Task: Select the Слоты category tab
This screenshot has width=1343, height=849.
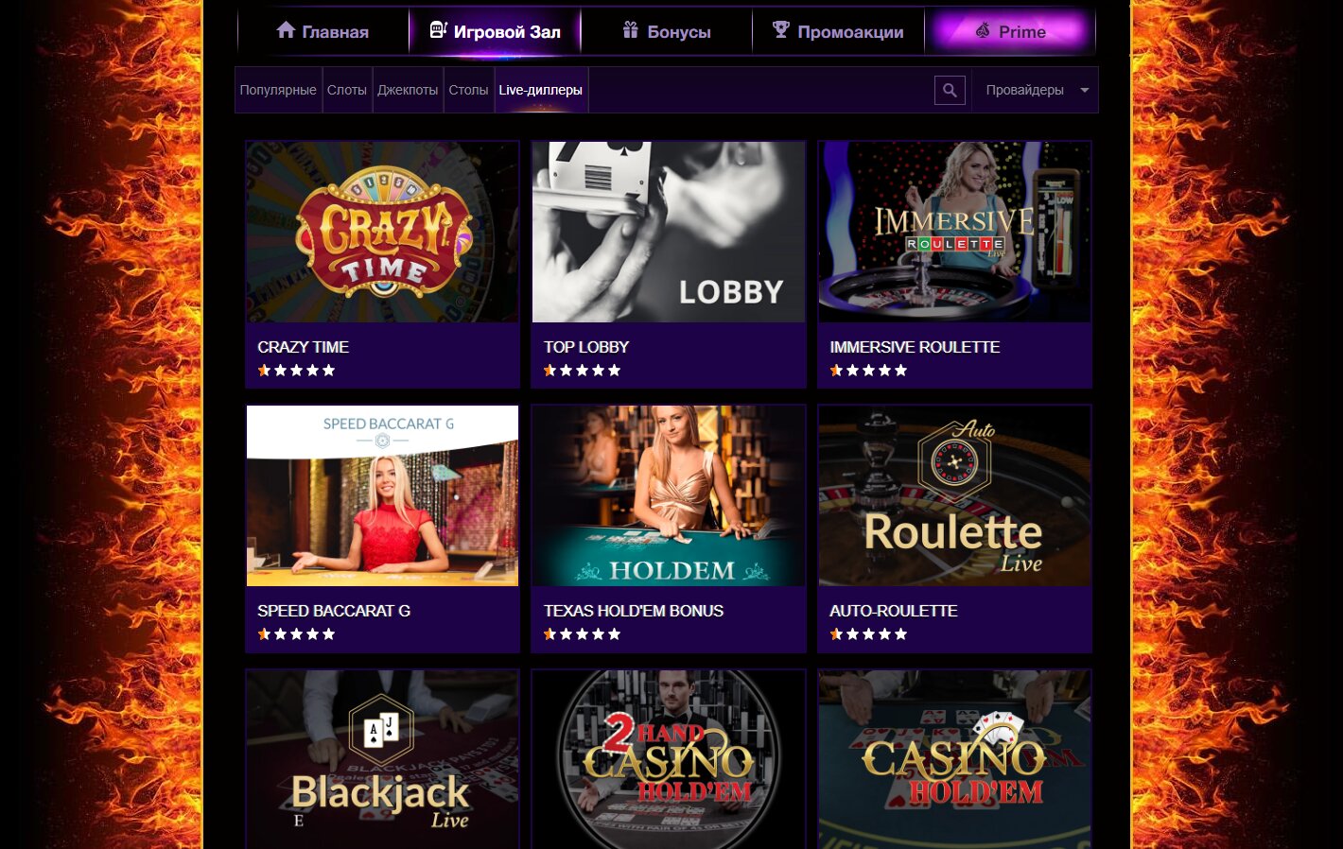Action: pyautogui.click(x=347, y=90)
